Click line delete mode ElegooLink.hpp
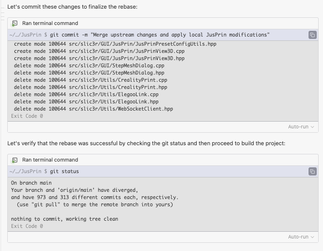The width and height of the screenshot is (323, 251). coord(86,101)
